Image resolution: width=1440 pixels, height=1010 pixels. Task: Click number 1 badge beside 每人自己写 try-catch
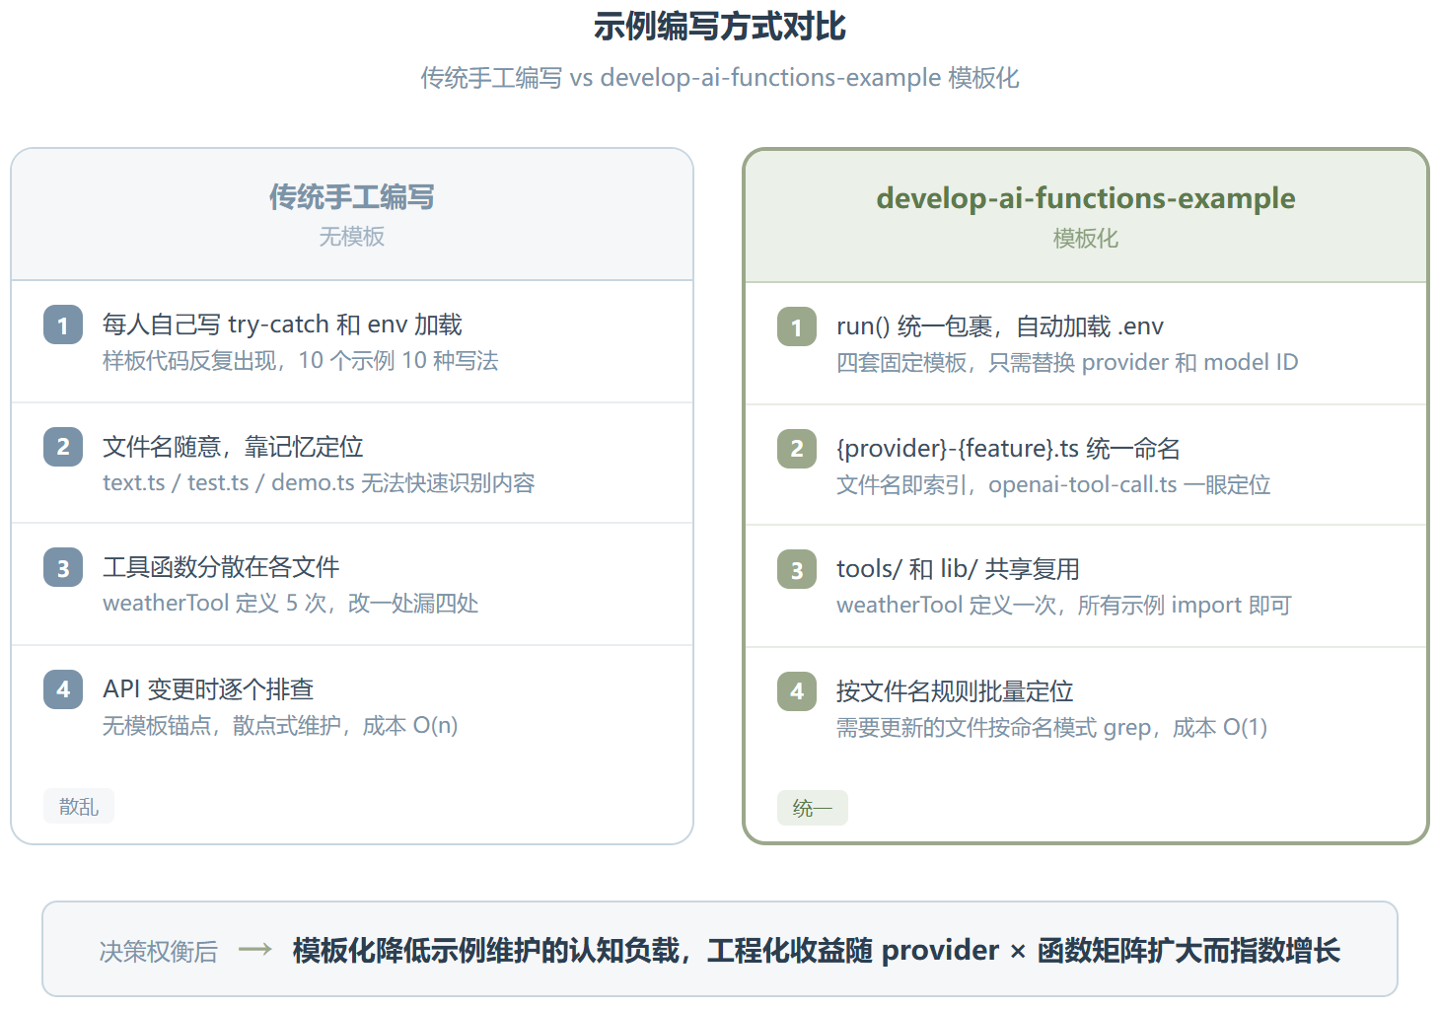point(63,325)
